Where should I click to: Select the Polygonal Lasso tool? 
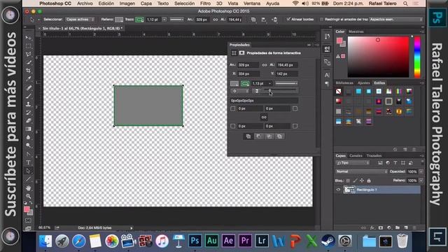click(x=28, y=55)
